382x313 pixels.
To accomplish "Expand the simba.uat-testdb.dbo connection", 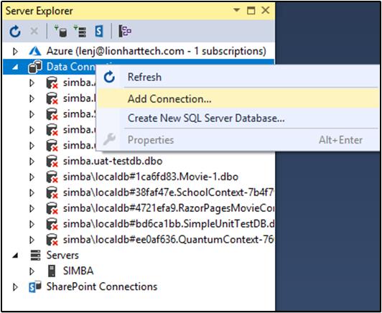I will pyautogui.click(x=32, y=162).
